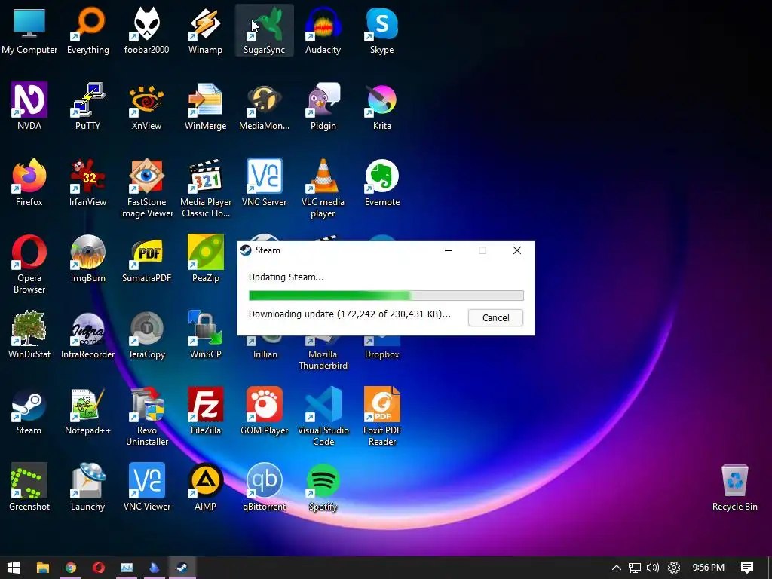Show hidden tray icons chevron
The image size is (772, 579).
[x=616, y=568]
